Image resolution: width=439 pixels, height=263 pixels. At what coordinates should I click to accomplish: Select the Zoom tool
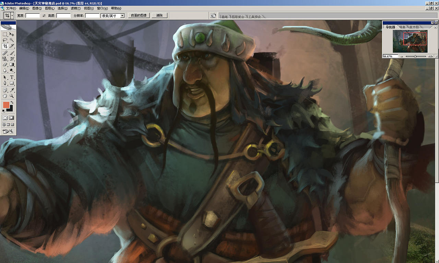click(x=12, y=96)
